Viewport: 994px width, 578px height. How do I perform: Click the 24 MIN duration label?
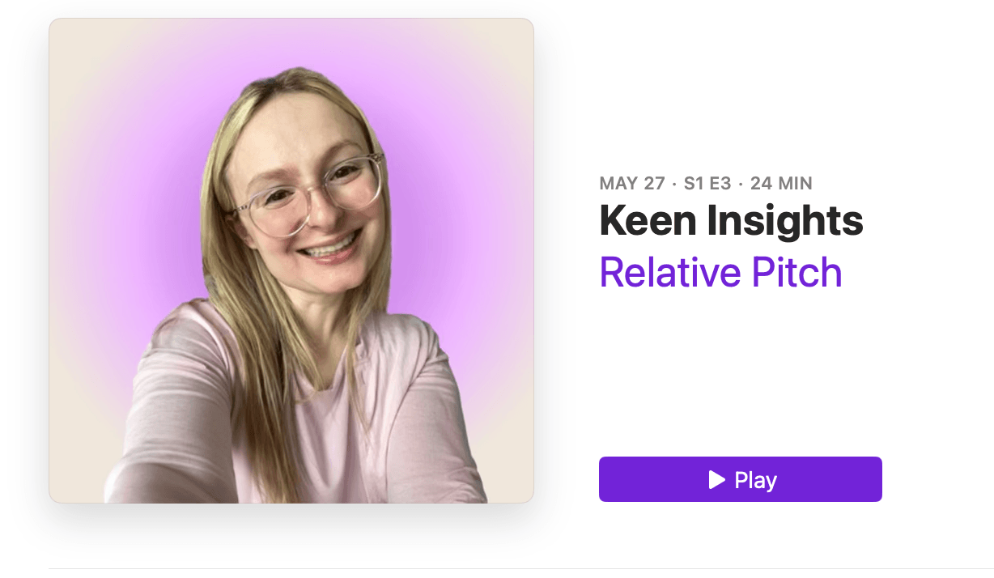(781, 183)
